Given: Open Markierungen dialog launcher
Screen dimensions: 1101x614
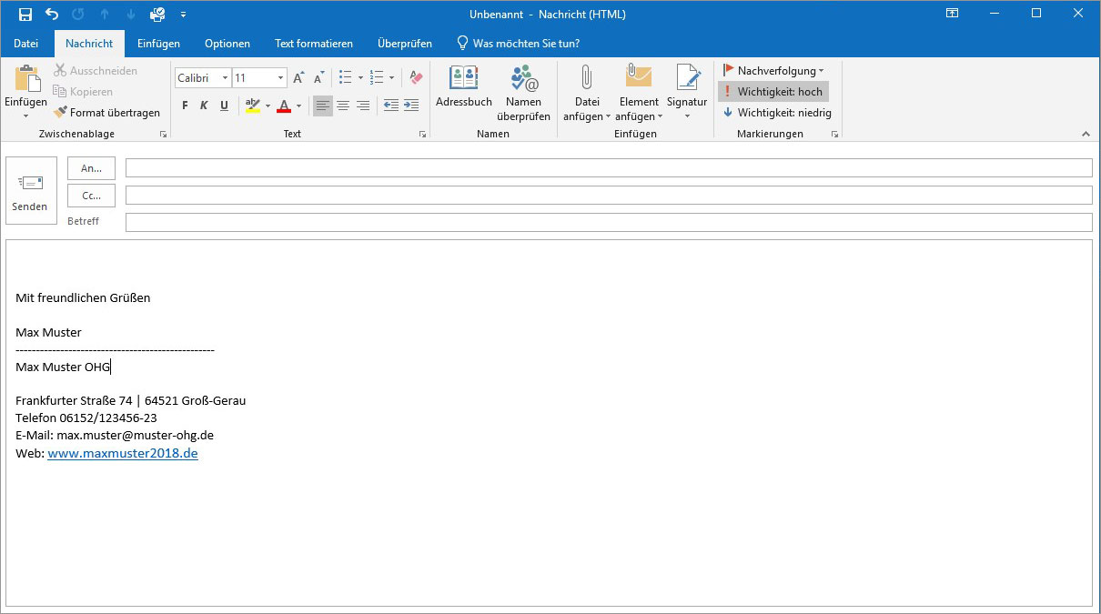Looking at the screenshot, I should [834, 135].
